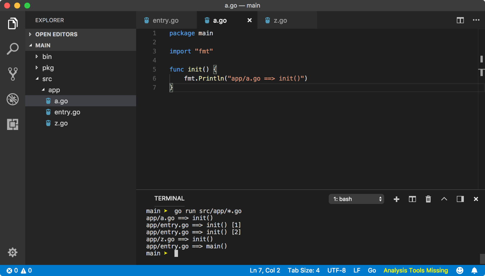Open the Manage gear menu
Screen dimensions: 485x276
click(12, 252)
